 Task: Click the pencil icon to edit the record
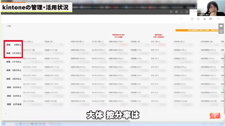[198, 19]
